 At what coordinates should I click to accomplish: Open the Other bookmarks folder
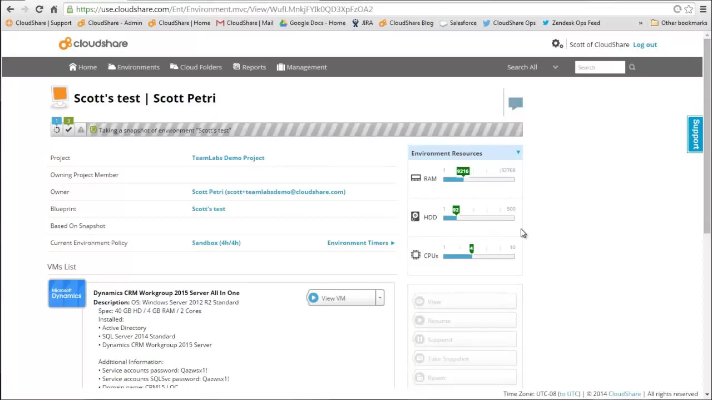click(x=679, y=23)
